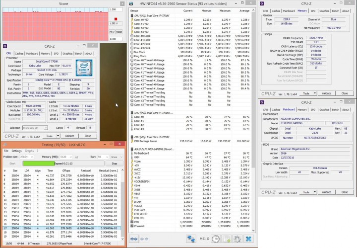Open Tools arrow in CPU-Z Memory window

315,93
